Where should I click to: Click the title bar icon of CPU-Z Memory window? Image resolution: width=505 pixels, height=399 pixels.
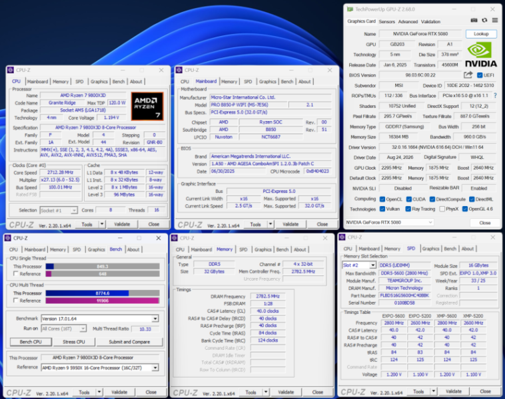[175, 238]
